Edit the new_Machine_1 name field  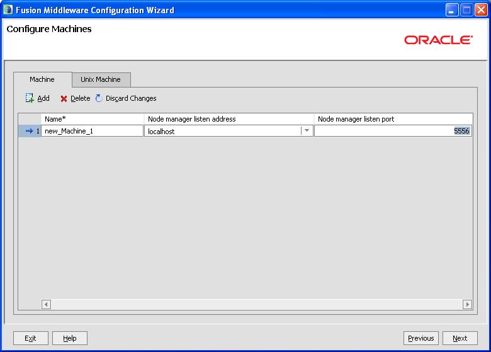point(92,131)
